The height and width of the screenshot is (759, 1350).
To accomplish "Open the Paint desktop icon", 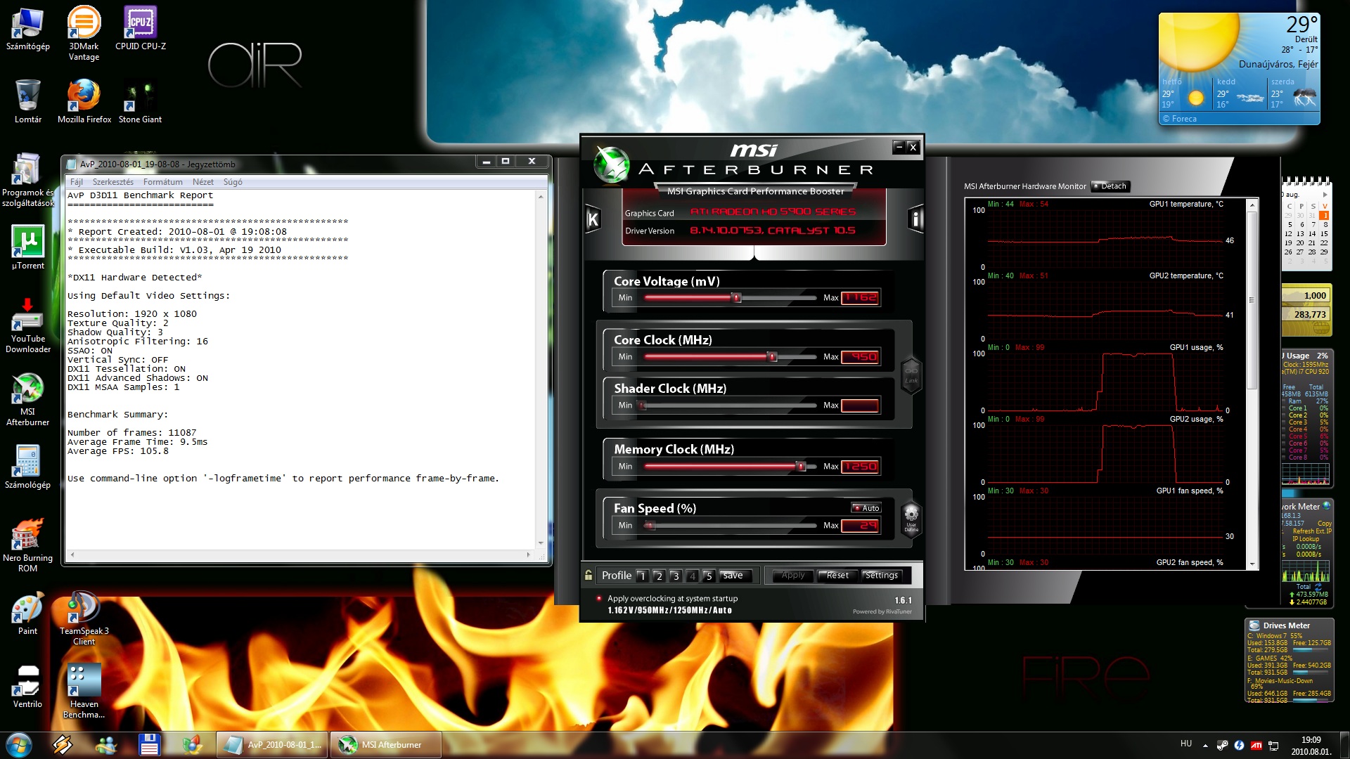I will click(28, 614).
